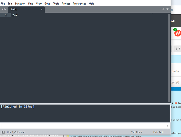
Task: Go to previous tab with left arrow
Action: point(2,9)
